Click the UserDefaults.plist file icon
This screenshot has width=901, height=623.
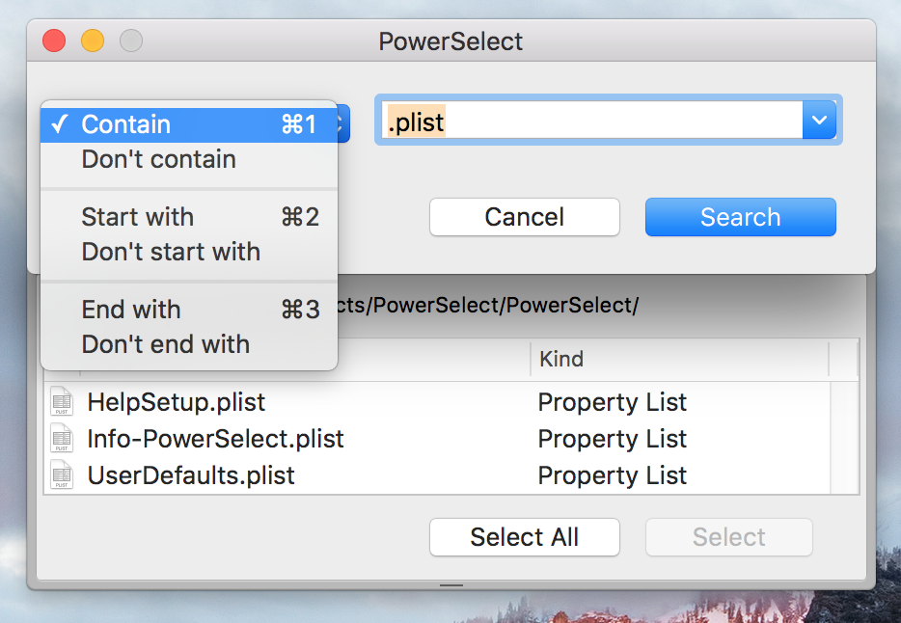[x=62, y=475]
